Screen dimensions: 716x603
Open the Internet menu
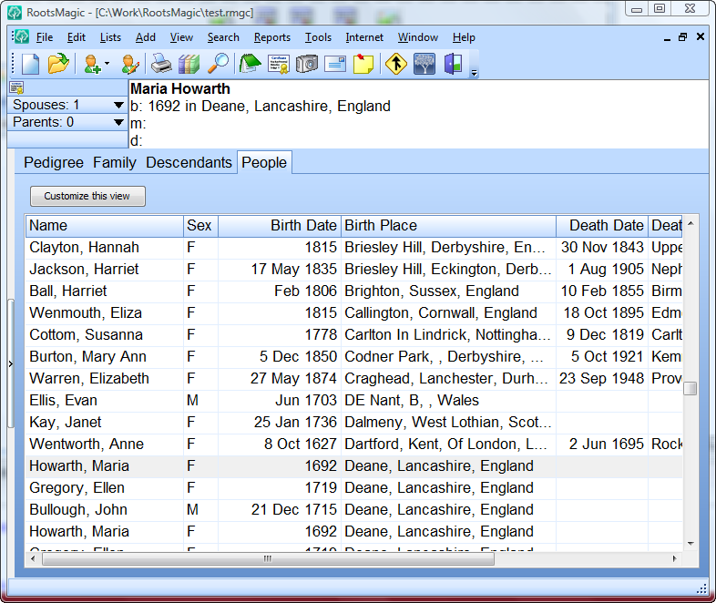[364, 37]
